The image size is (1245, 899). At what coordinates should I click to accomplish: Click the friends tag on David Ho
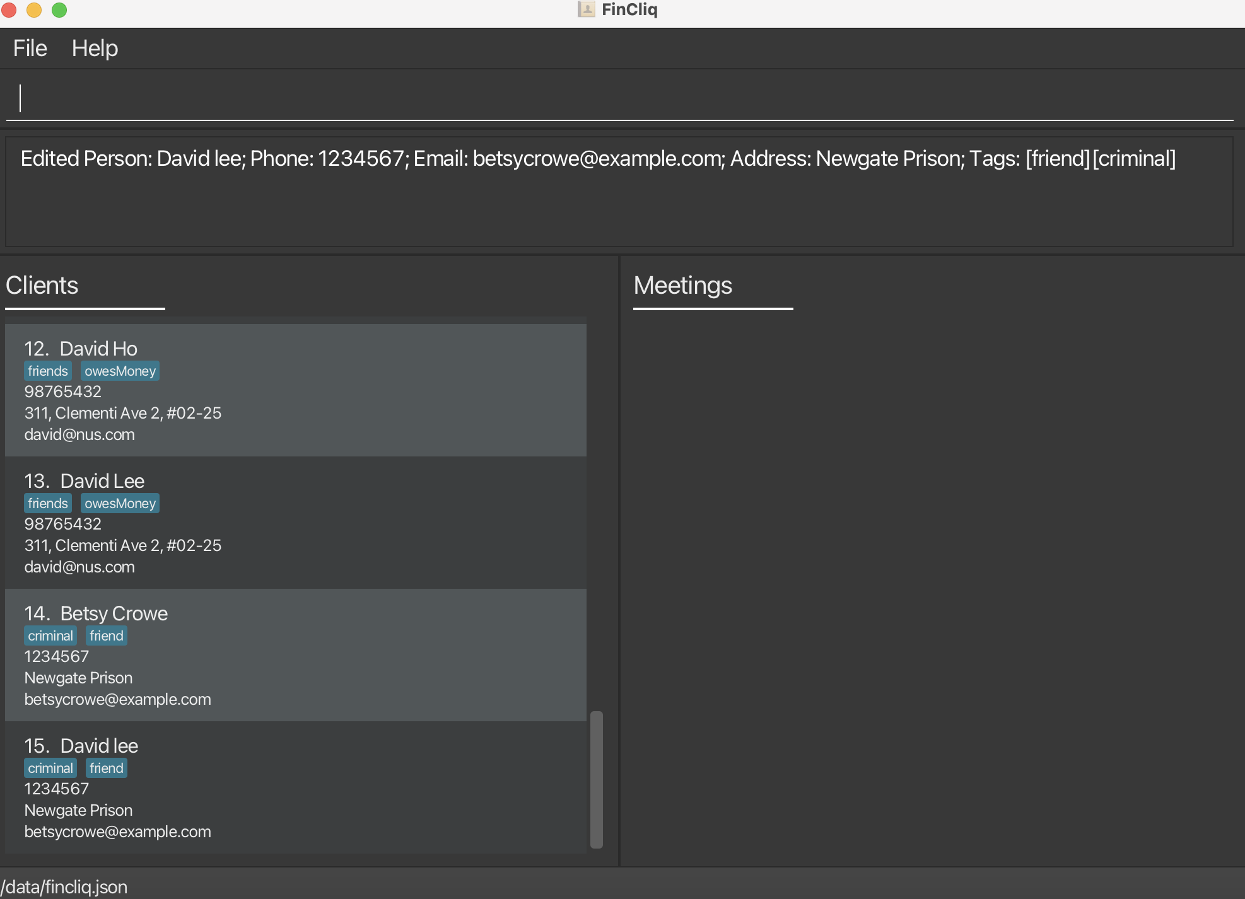click(x=47, y=371)
